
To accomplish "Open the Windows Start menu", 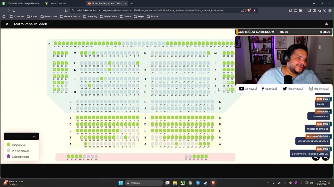I will [121, 183].
